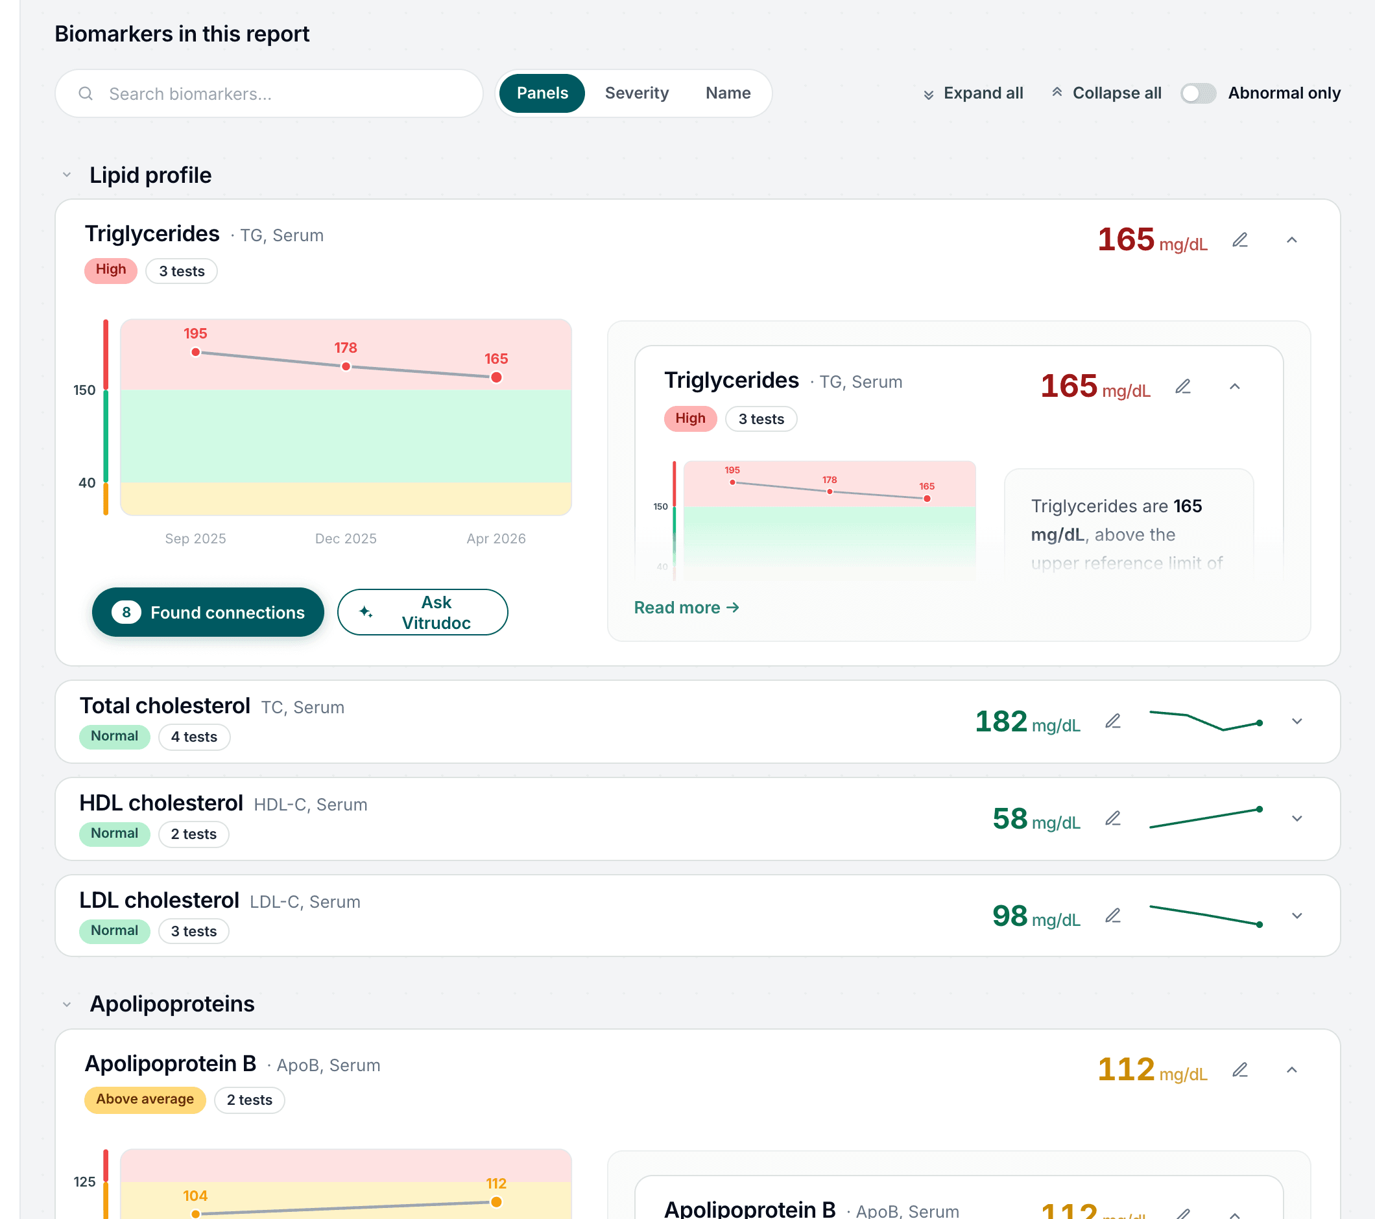Collapse the Lipid profile section

coord(67,175)
